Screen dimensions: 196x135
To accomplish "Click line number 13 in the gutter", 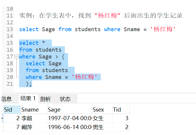I will (9, 29).
